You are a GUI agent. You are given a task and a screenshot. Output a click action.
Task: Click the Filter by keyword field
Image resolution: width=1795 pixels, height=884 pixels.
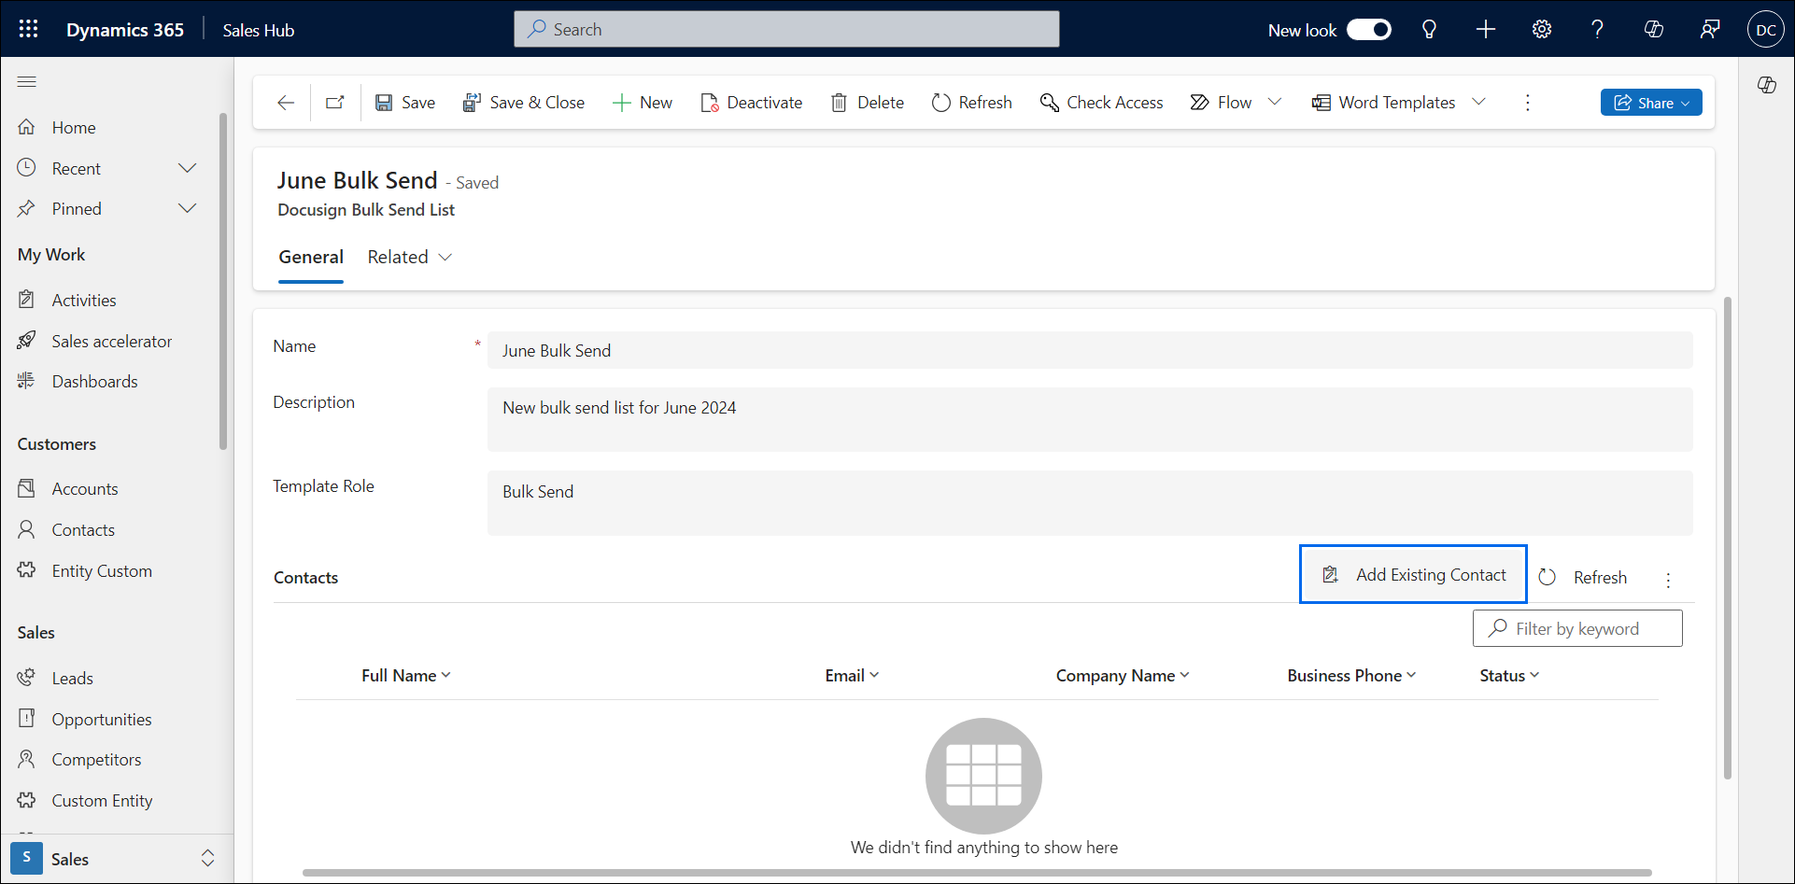pos(1576,627)
